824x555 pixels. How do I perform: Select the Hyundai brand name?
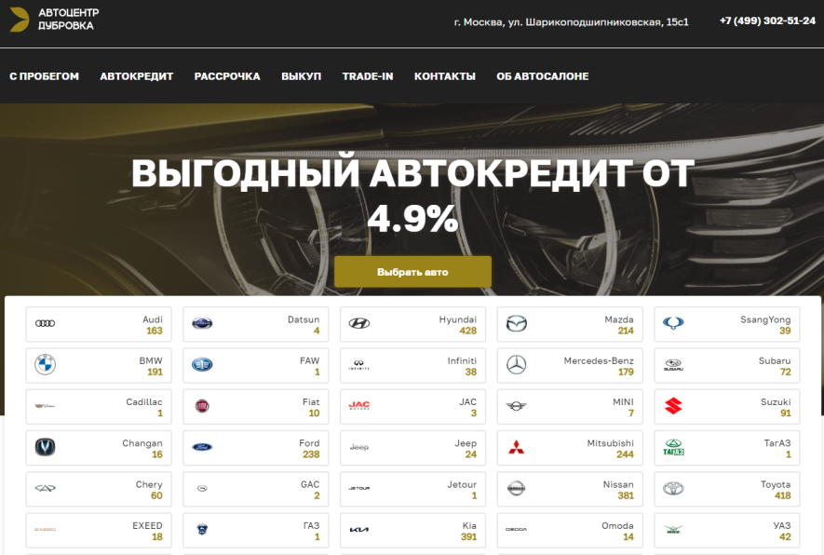coord(458,319)
